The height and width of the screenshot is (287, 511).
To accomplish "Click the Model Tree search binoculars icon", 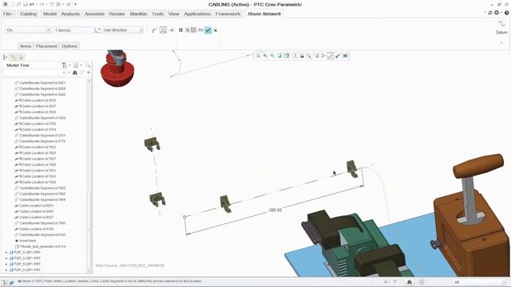I will tap(75, 73).
